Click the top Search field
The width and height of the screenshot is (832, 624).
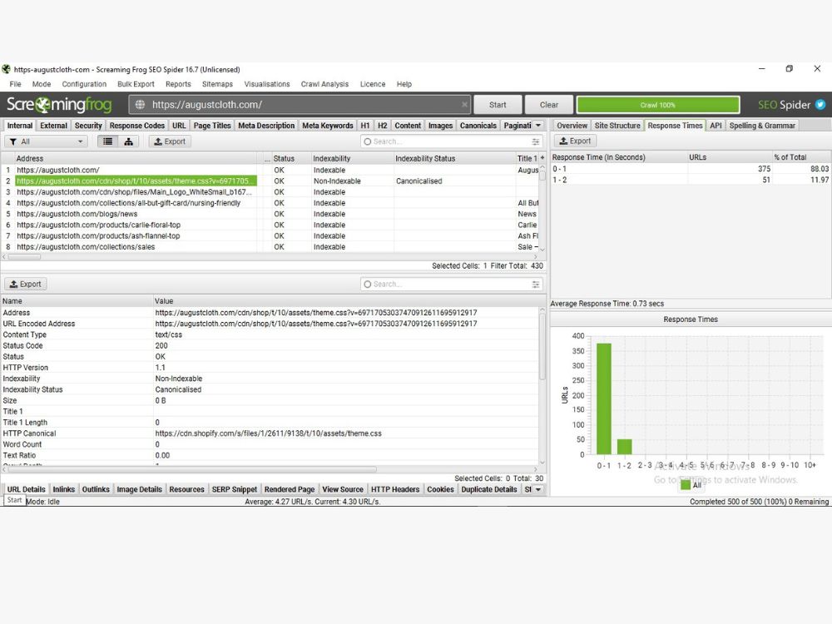[x=451, y=141]
